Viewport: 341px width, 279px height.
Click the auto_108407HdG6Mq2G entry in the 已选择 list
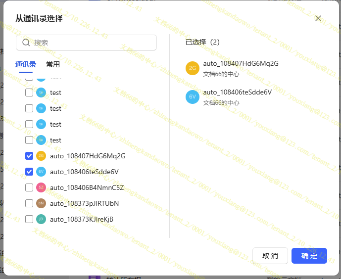click(241, 63)
